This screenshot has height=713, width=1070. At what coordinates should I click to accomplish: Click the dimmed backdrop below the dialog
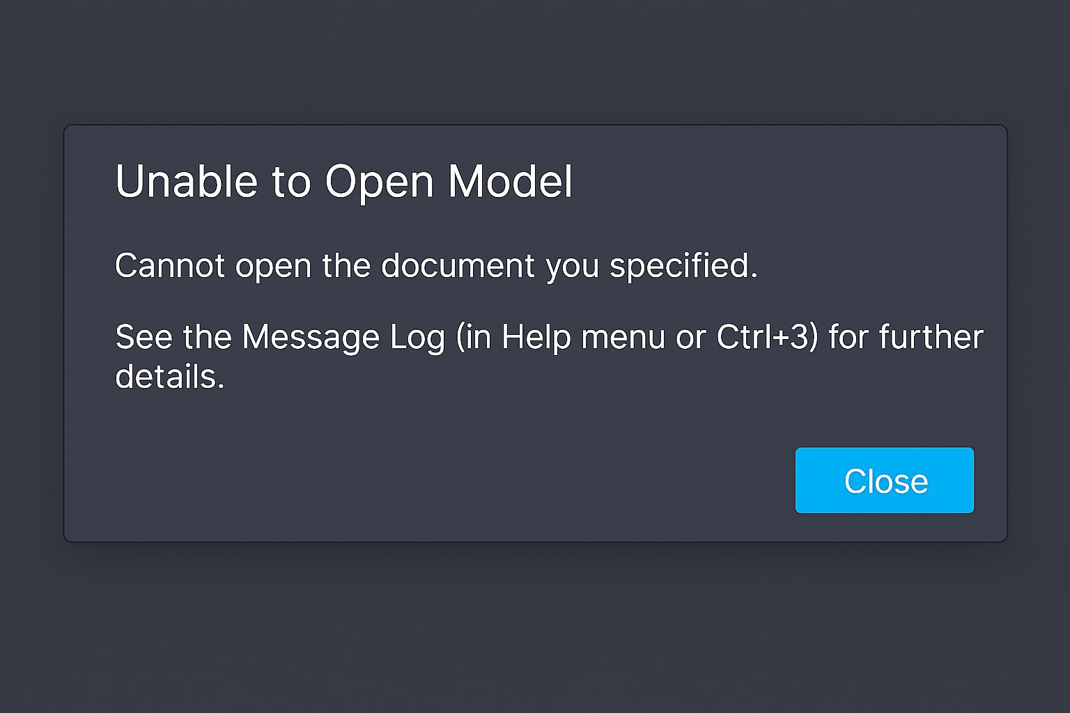[x=535, y=627]
